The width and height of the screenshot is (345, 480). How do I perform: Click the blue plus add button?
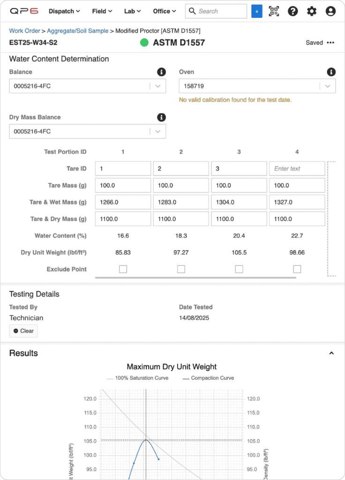coord(256,11)
